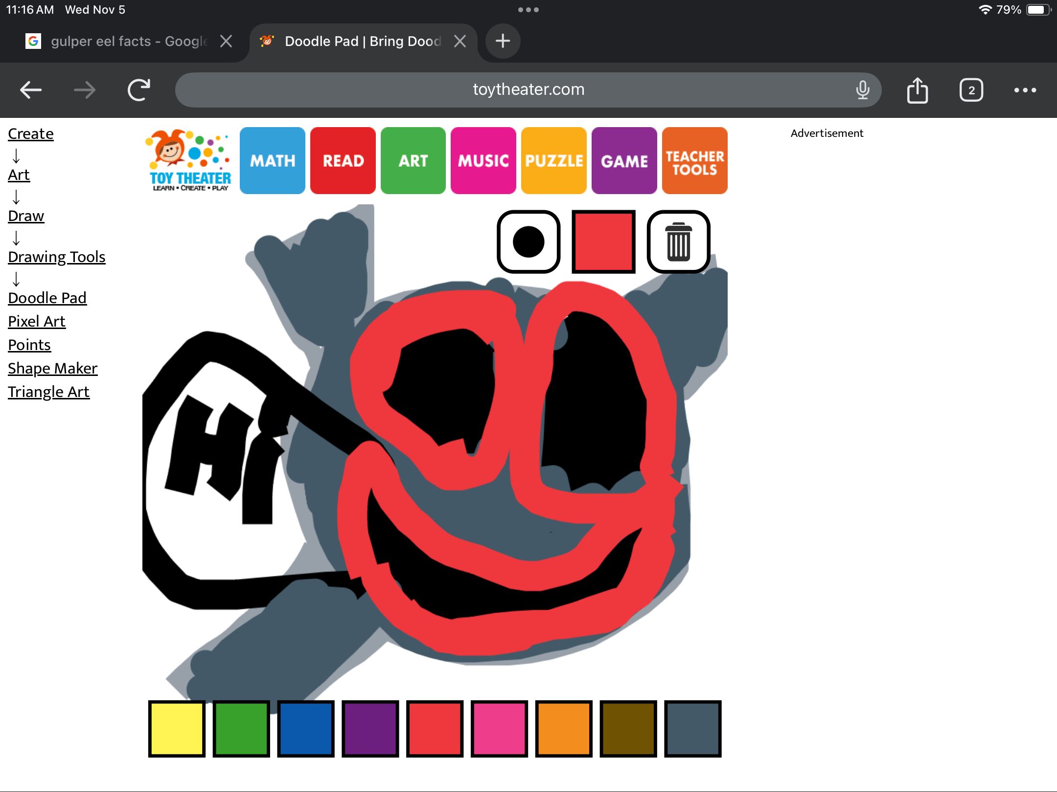Viewport: 1057px width, 792px height.
Task: Tap the microphone icon in the address bar
Action: click(863, 90)
